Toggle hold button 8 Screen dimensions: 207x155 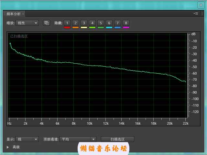[x=126, y=23]
